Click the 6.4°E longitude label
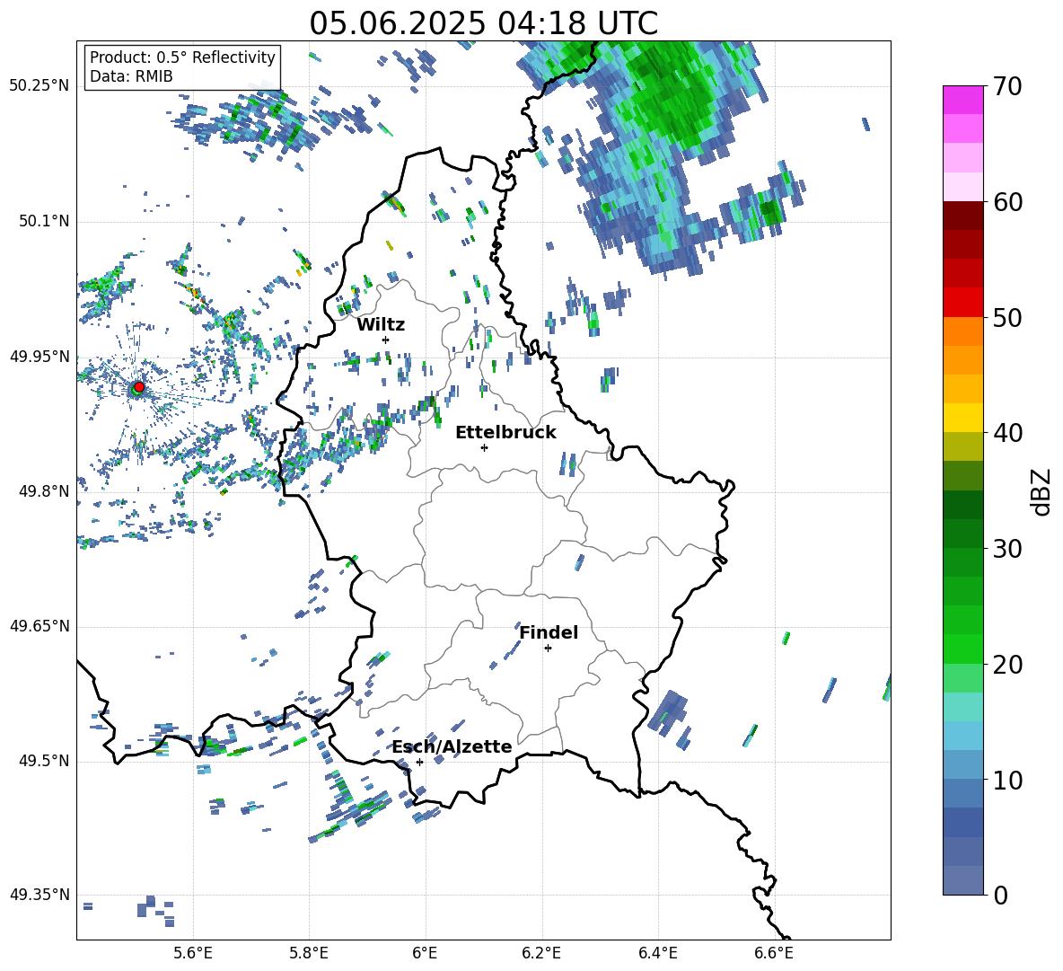 click(x=657, y=953)
